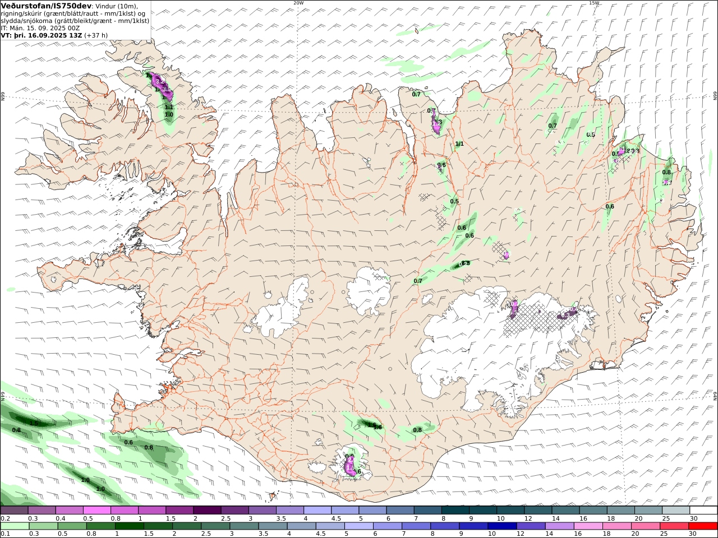Screen dimensions: 718x538
Task: Select the pale grey 25 swatch in upper legend
Action: click(676, 511)
